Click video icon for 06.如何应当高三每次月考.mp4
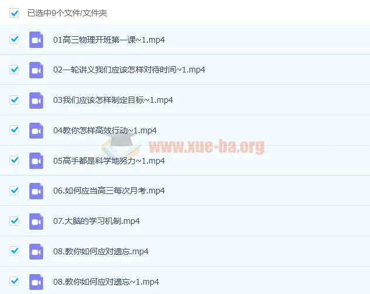Viewport: 370px width, 294px height. tap(36, 191)
